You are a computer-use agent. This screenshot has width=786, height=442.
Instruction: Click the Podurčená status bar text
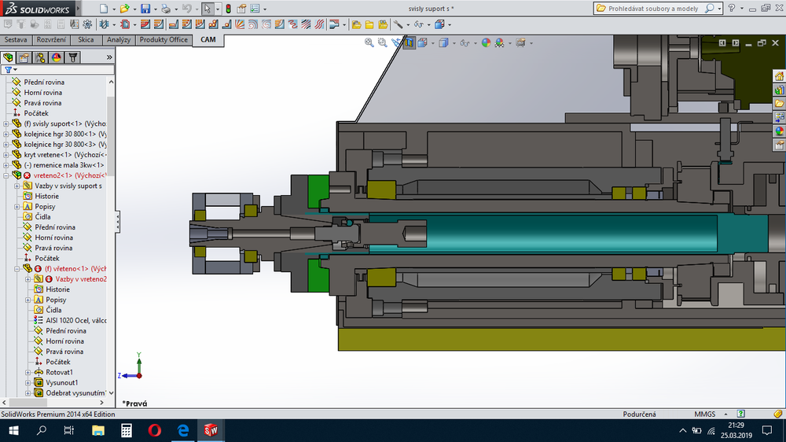pos(639,414)
